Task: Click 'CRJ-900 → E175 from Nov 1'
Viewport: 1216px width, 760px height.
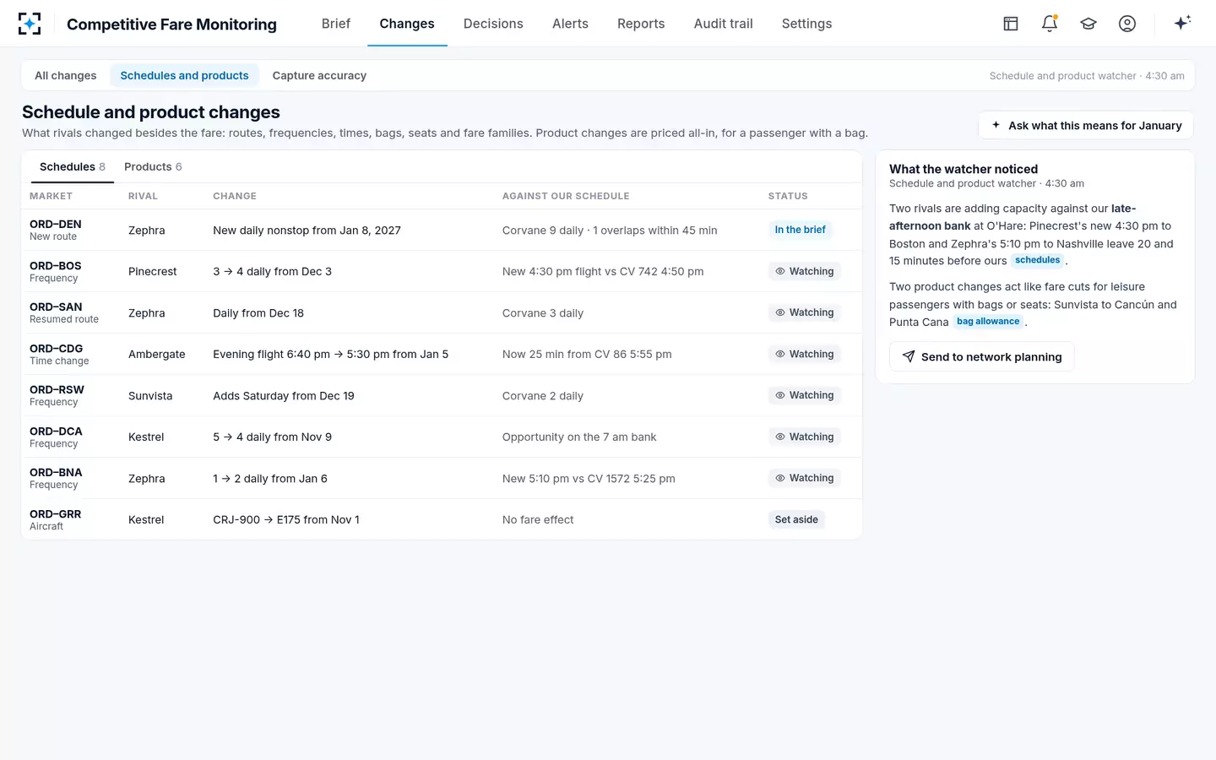Action: pos(286,520)
